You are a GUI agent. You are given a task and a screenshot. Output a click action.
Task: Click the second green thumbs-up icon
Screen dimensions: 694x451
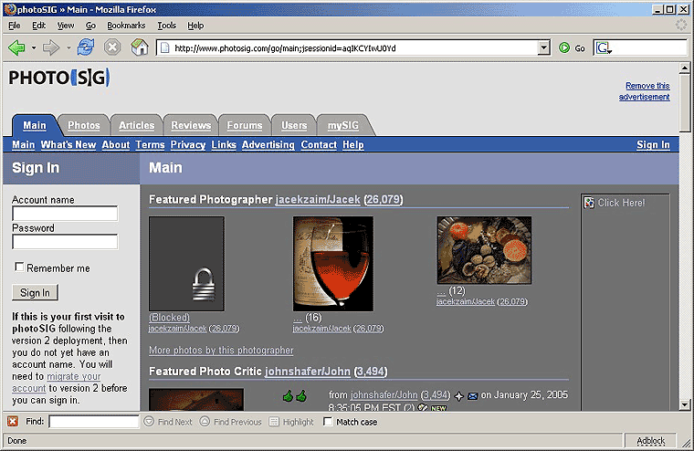coord(301,395)
